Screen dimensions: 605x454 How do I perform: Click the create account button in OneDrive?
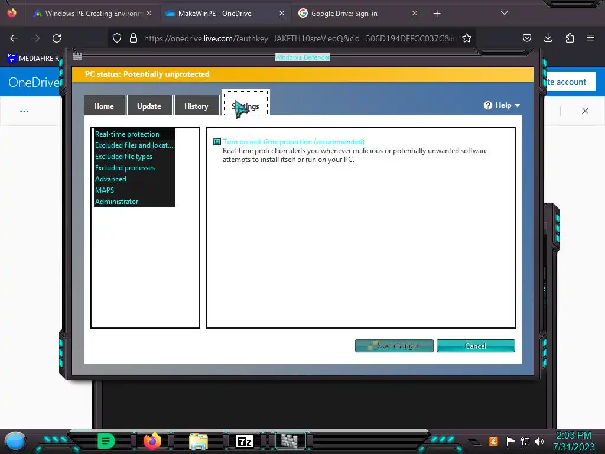click(x=570, y=82)
